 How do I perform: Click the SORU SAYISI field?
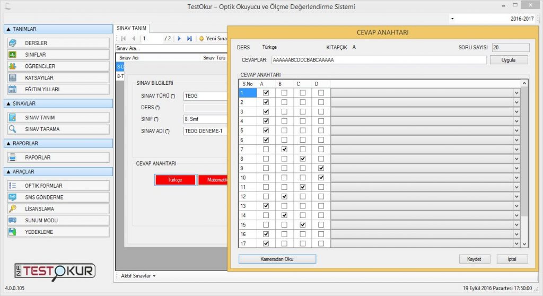[x=511, y=48]
